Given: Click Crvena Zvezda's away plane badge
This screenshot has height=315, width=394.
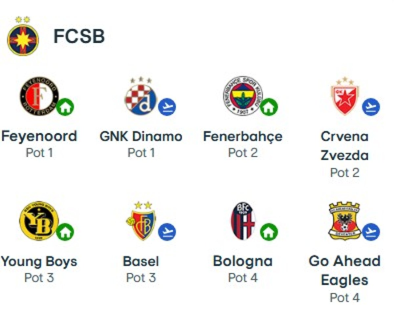Looking at the screenshot, I should click(371, 107).
